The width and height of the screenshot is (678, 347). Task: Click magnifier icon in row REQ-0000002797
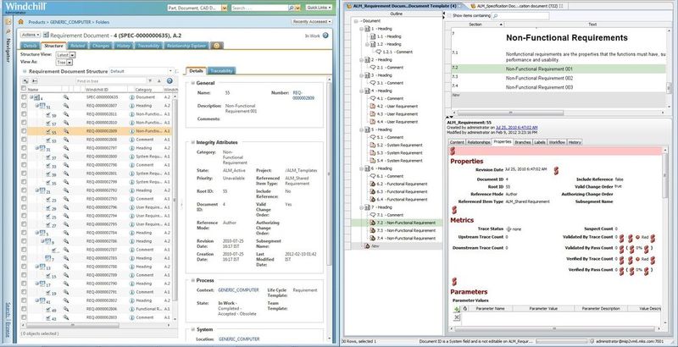66,147
